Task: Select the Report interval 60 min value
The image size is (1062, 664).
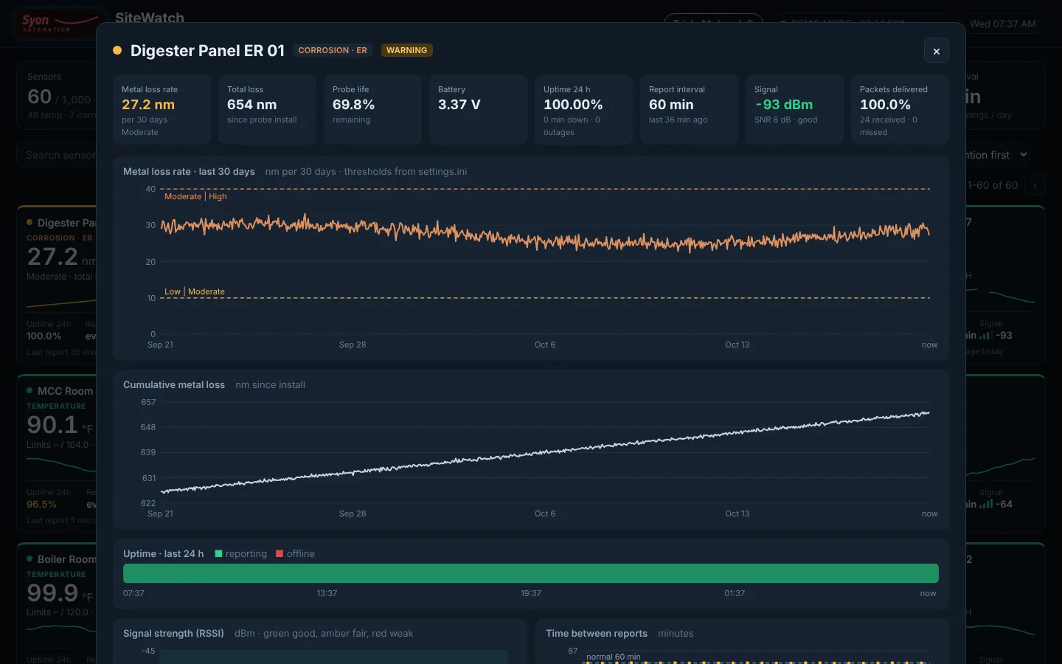Action: (x=671, y=105)
